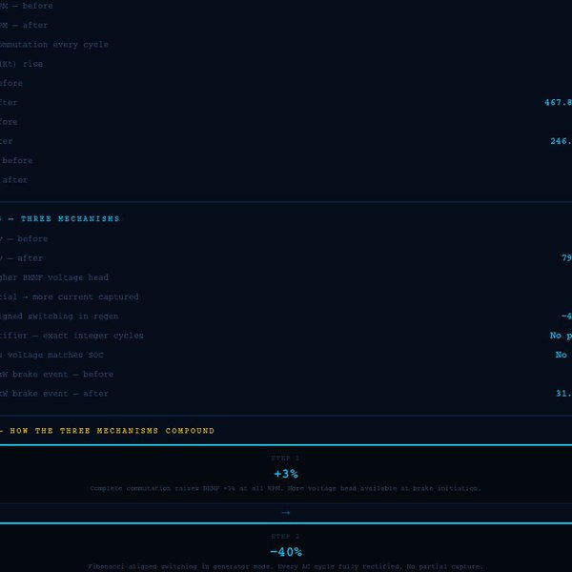Click the 'kW brake event — after' row
This screenshot has height=572, width=572.
(54, 394)
